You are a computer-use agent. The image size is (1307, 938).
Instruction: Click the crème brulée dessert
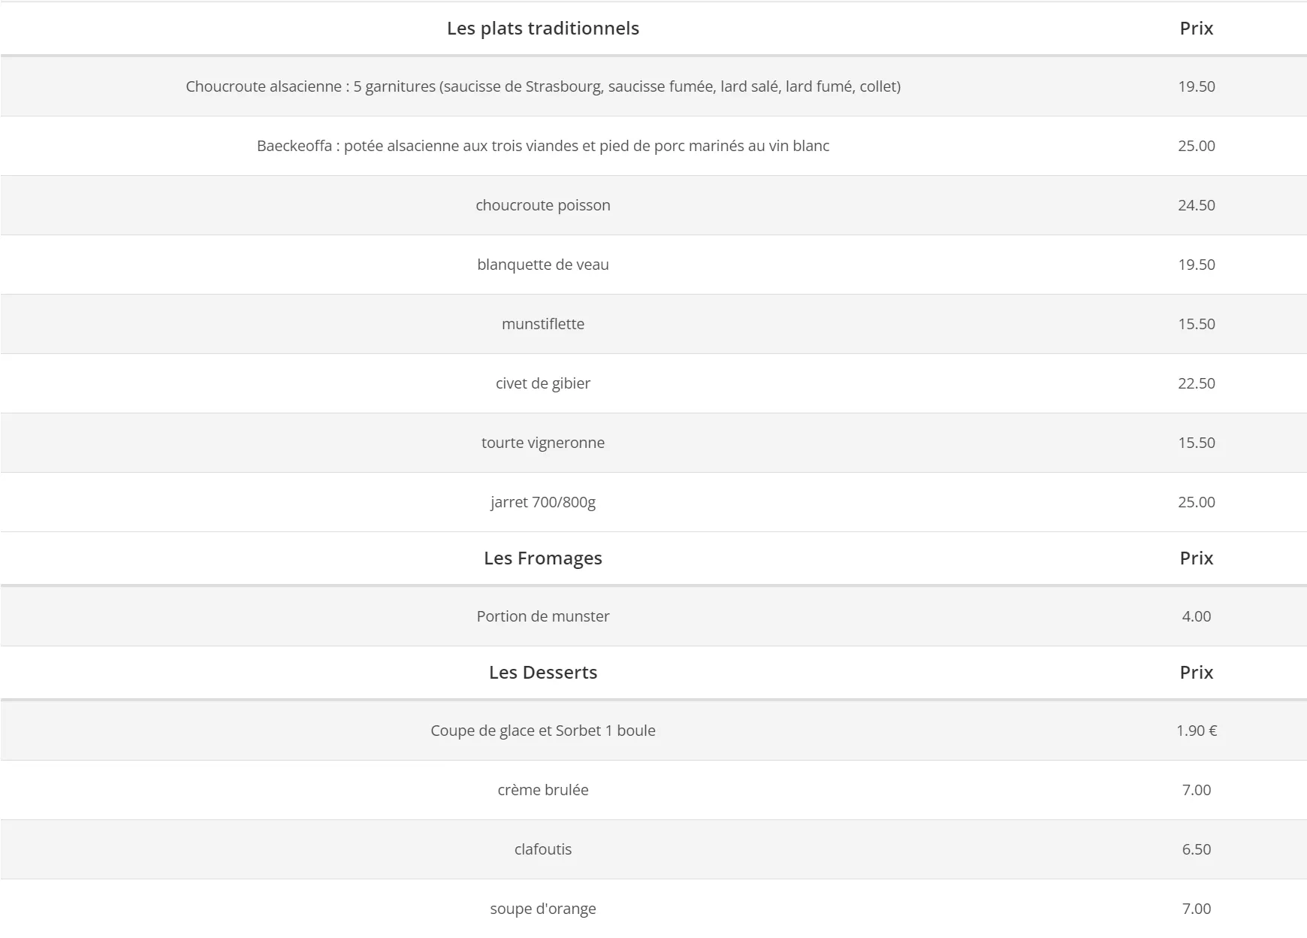click(x=542, y=790)
